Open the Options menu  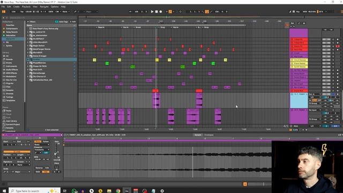pos(55,7)
